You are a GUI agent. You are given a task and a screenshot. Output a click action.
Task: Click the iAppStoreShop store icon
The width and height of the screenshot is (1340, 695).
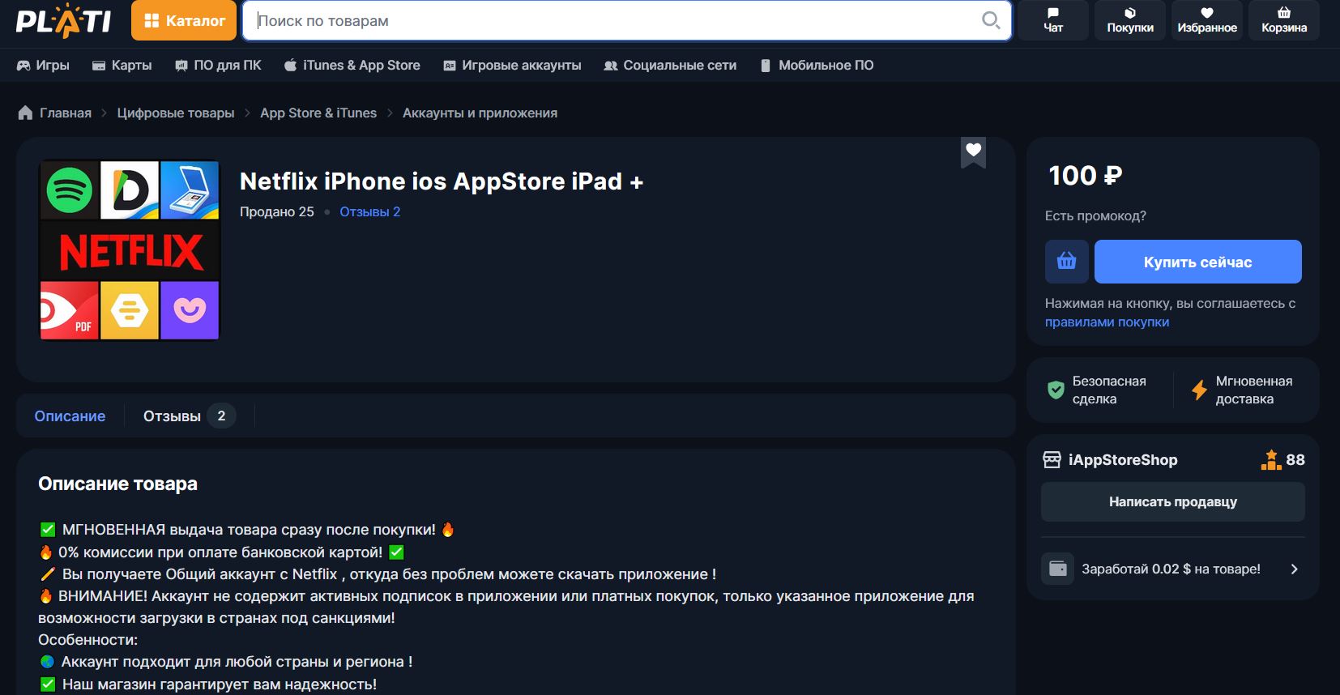click(1052, 459)
